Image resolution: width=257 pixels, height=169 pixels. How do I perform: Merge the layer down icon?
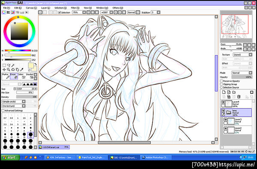coord(229,97)
